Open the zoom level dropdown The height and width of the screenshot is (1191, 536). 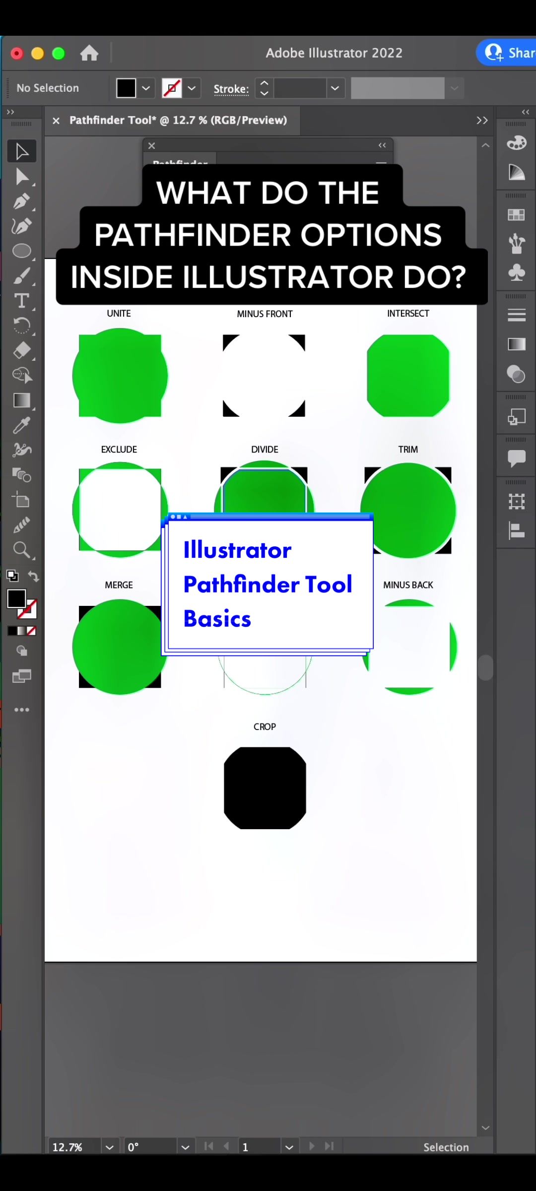click(x=110, y=1147)
